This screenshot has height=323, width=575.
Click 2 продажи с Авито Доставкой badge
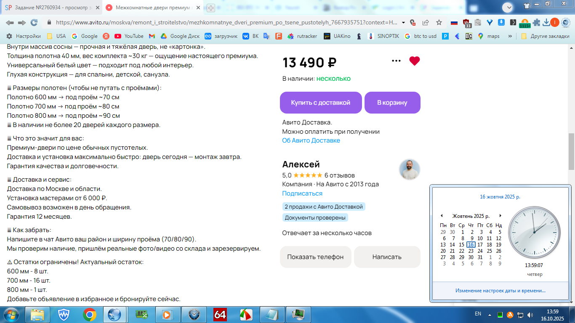point(324,207)
